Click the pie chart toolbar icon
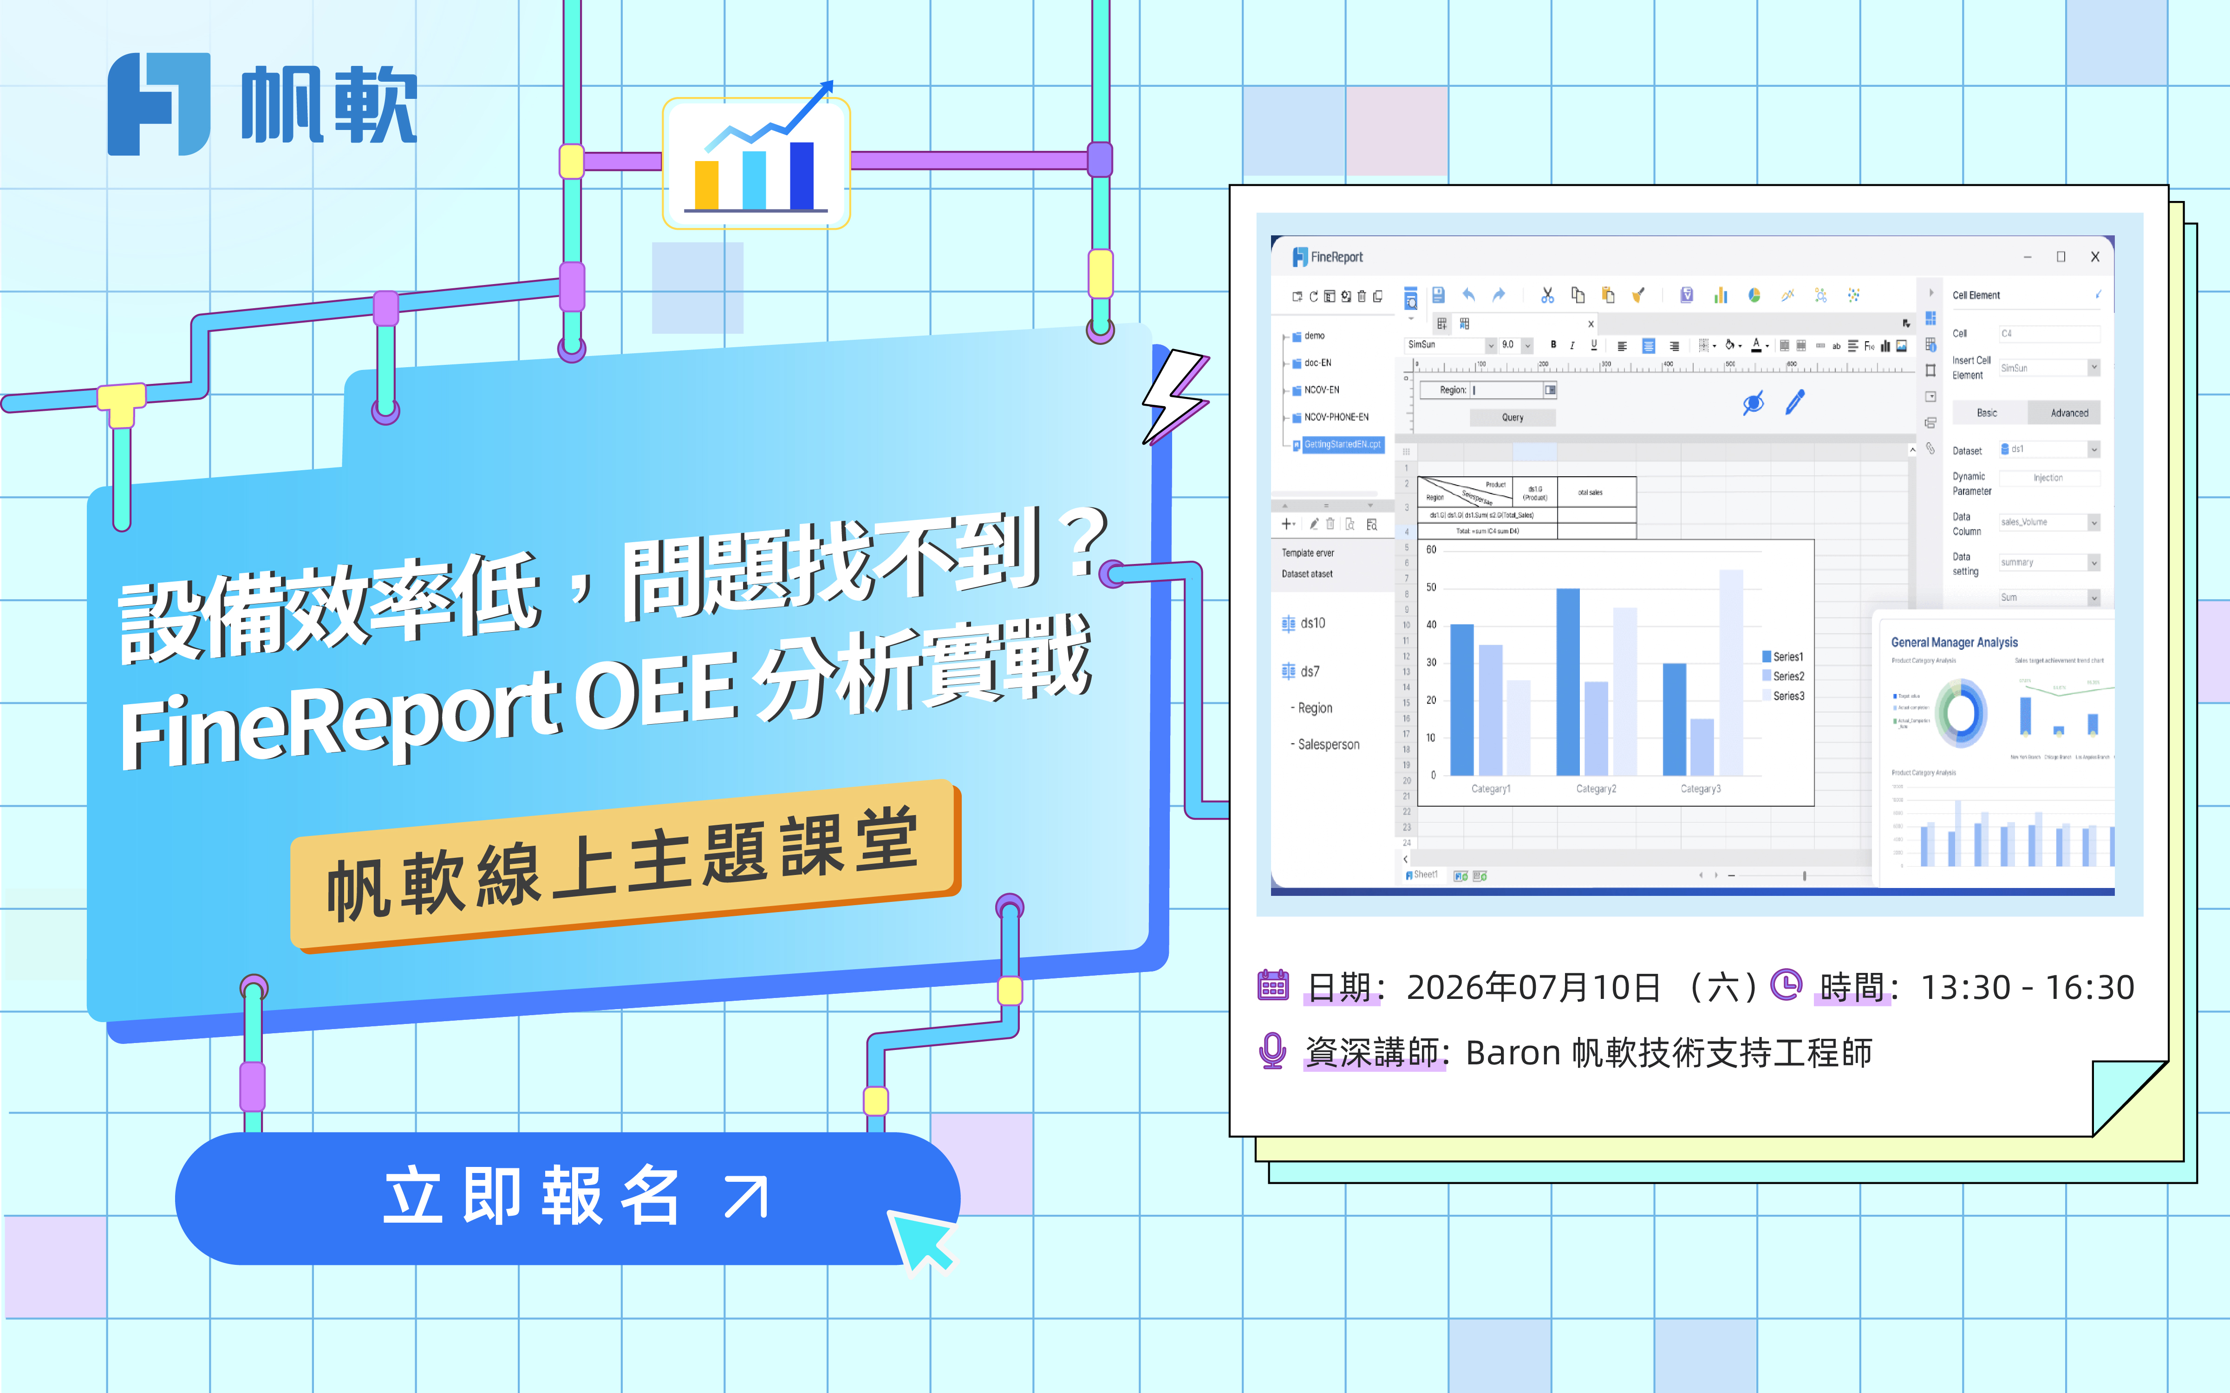The image size is (2230, 1393). point(1754,295)
